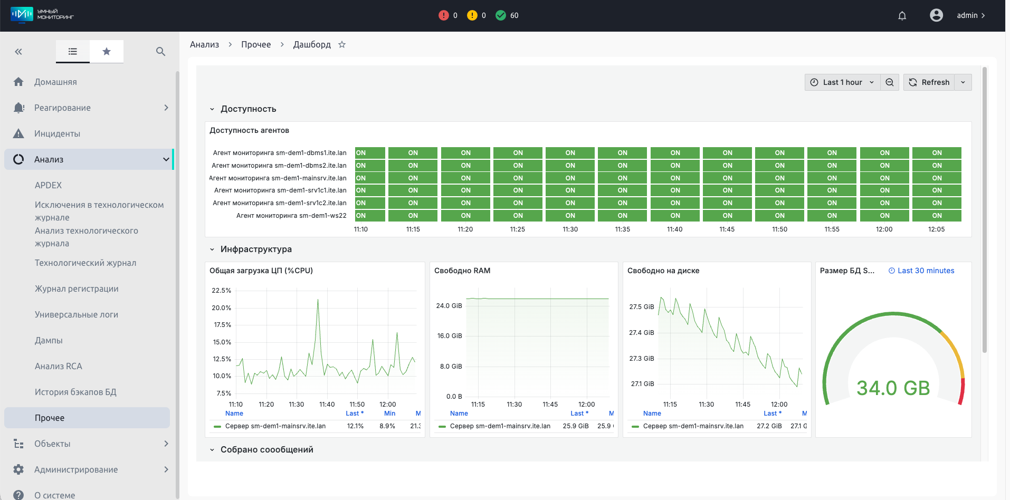Click the zoom out time range icon

(890, 82)
